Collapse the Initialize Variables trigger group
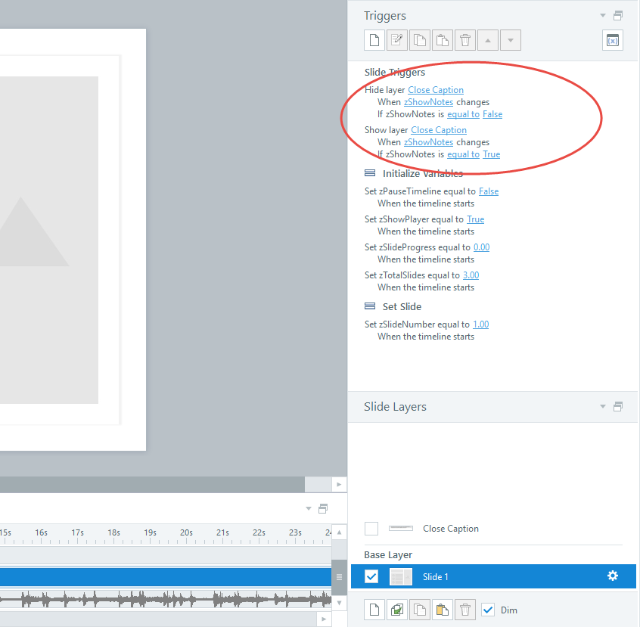 (370, 174)
